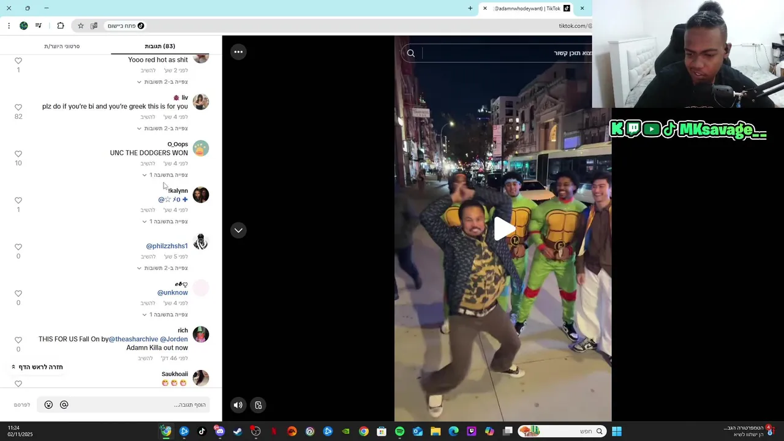Open the browser three-dot menu

click(9, 26)
